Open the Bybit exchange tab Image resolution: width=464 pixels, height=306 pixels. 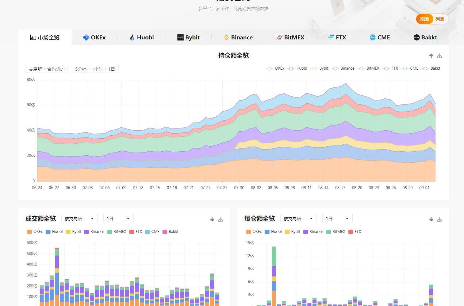tap(189, 37)
